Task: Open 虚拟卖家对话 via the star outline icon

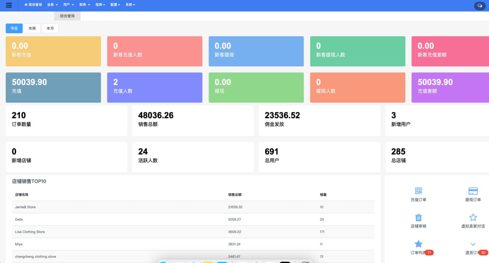Action: pyautogui.click(x=473, y=217)
